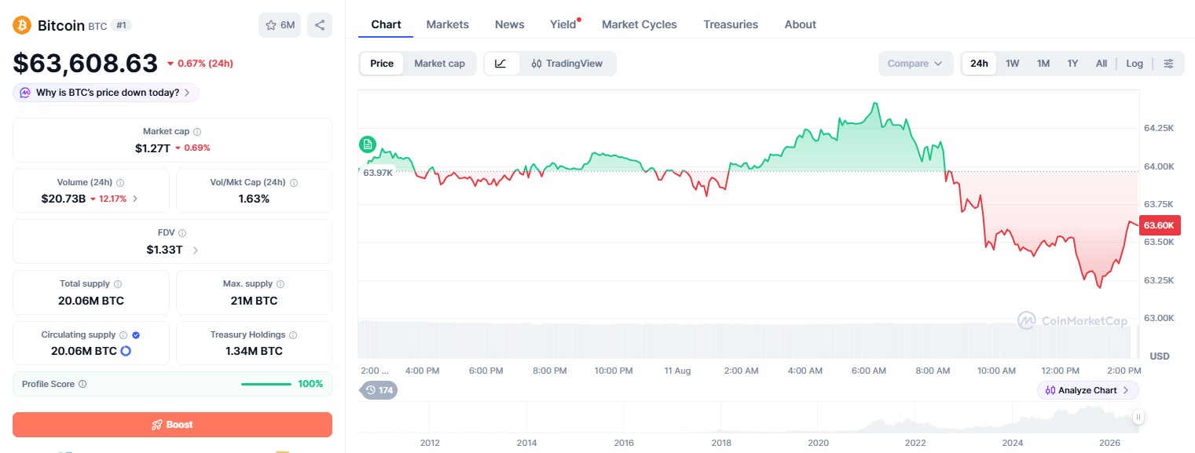Add Bitcoin to watchlist via star button
Viewport: 1195px width, 453px height.
click(x=280, y=25)
